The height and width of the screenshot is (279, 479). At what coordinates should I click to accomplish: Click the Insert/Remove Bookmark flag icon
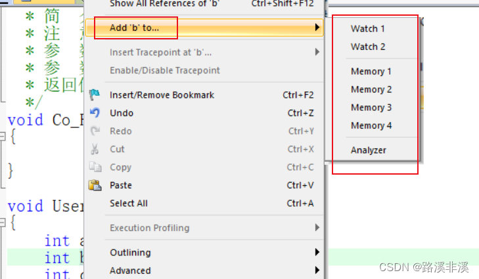coord(95,95)
